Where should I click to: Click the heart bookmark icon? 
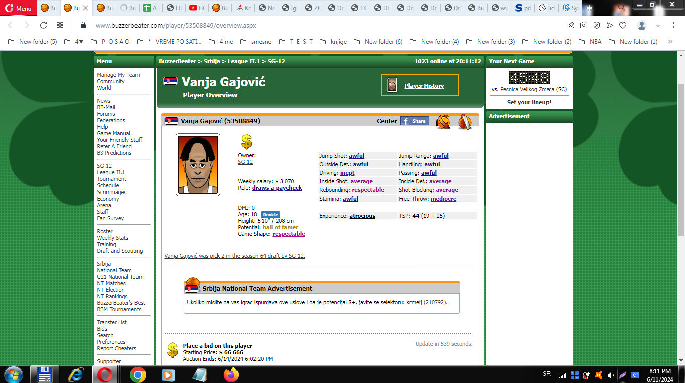pos(623,25)
